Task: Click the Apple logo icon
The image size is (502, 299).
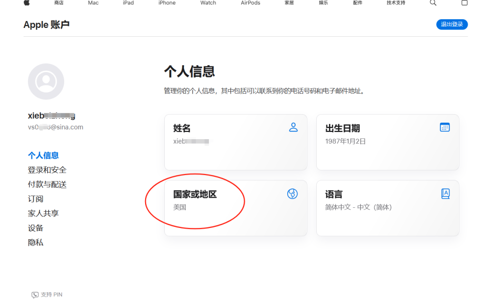Action: click(26, 3)
